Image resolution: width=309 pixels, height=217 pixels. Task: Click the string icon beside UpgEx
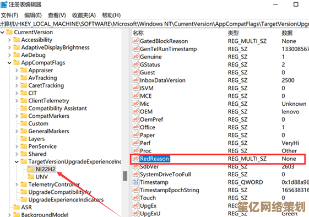click(136, 205)
